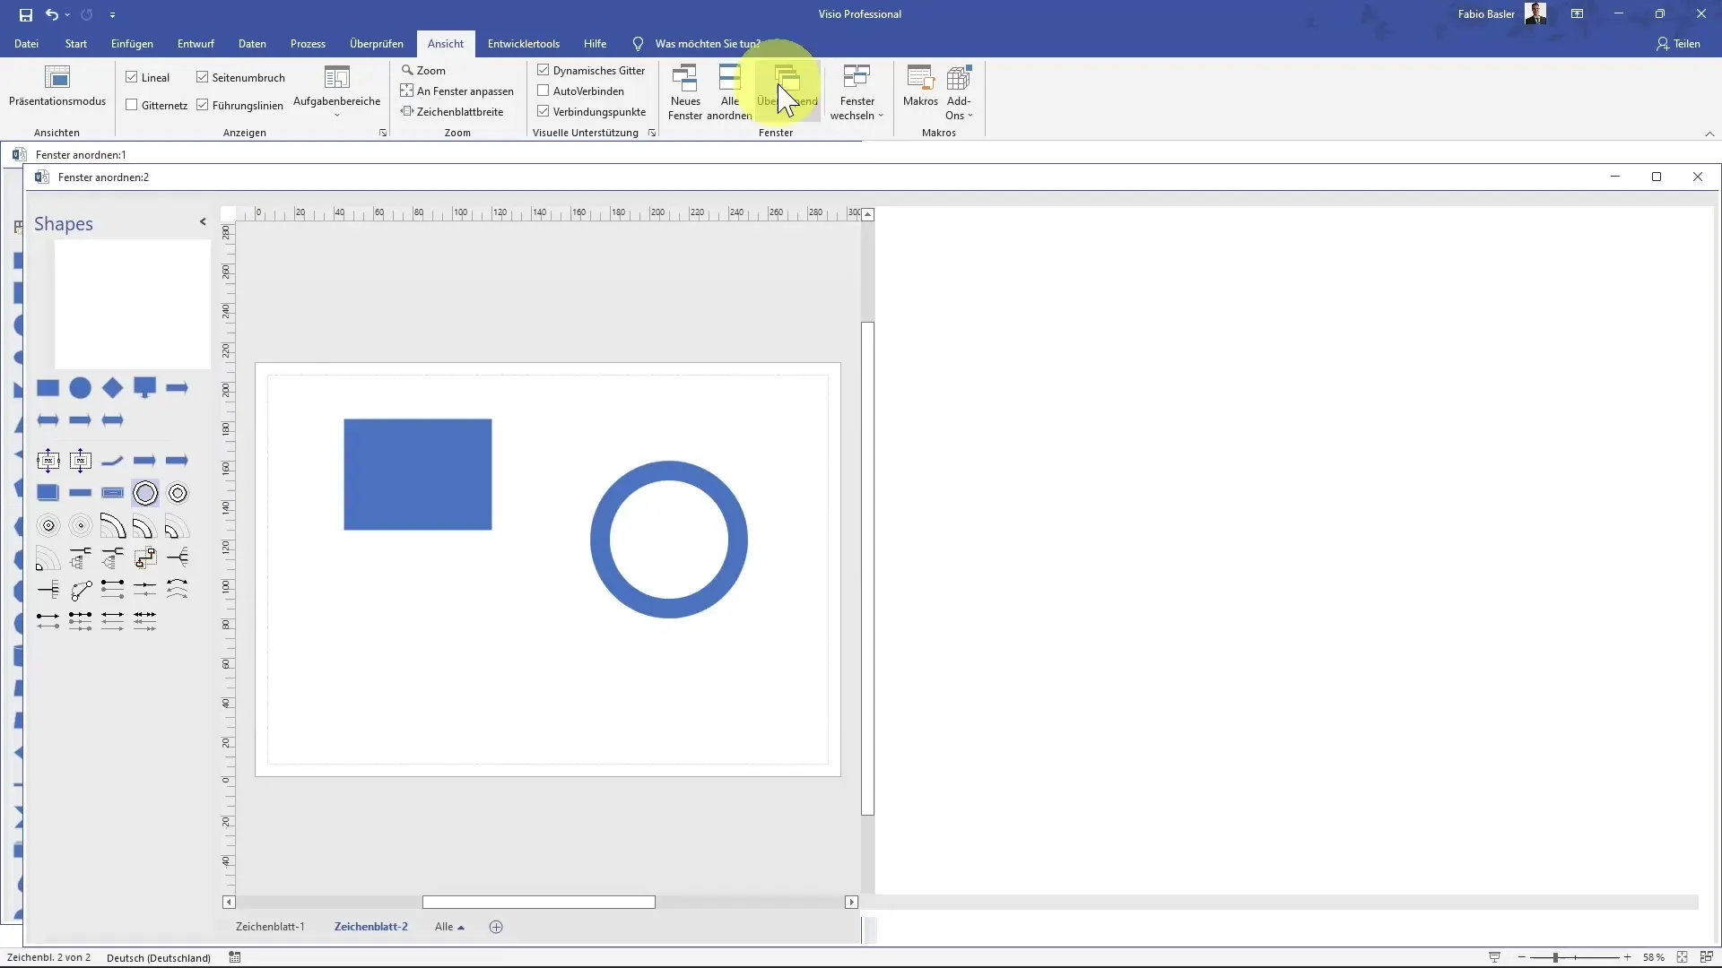The height and width of the screenshot is (968, 1722).
Task: Click Alle anordnen
Action: click(x=730, y=92)
